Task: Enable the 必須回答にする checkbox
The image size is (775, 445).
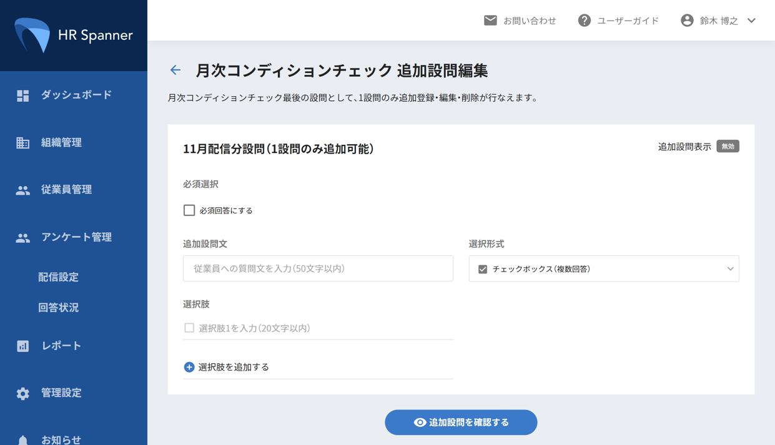Action: tap(189, 210)
